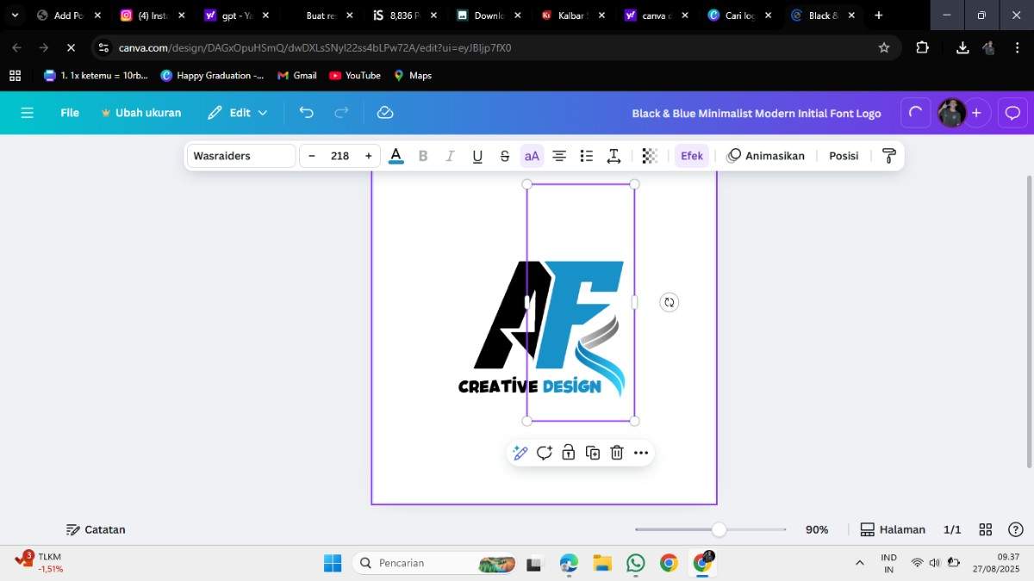The width and height of the screenshot is (1034, 581).
Task: Open text spacing settings
Action: [614, 156]
